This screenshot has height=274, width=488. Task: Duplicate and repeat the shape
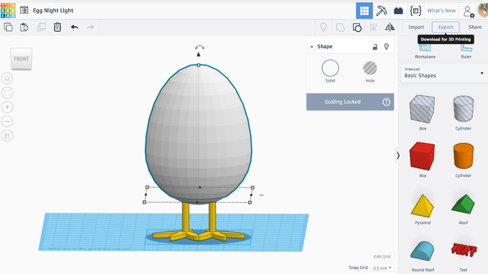(x=41, y=27)
